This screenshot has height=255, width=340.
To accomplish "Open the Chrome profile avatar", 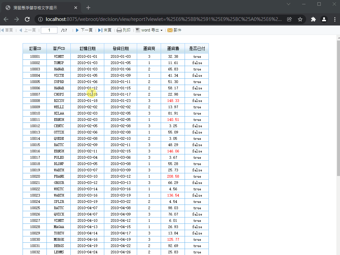I will [324, 19].
